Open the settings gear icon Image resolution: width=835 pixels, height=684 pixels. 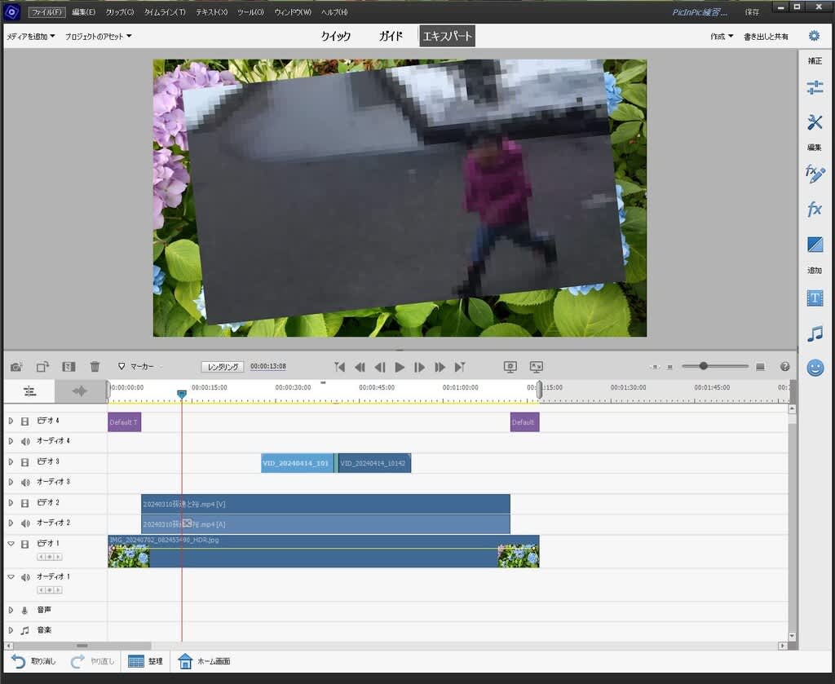click(x=813, y=36)
